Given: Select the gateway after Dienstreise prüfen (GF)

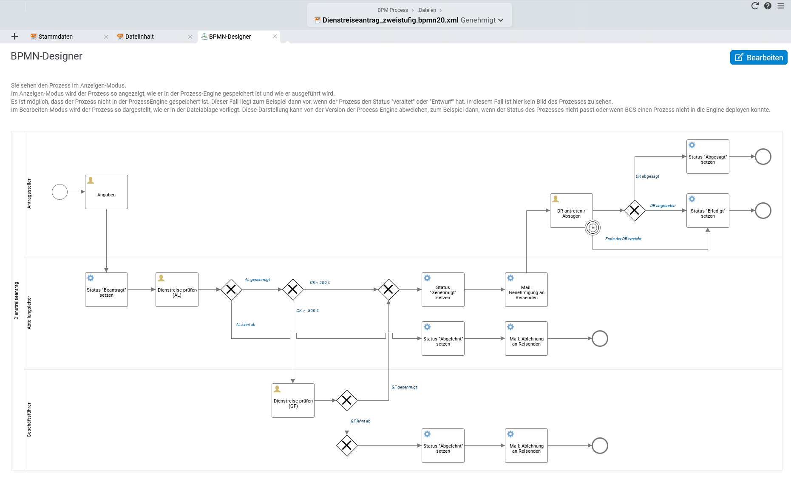Looking at the screenshot, I should [347, 401].
